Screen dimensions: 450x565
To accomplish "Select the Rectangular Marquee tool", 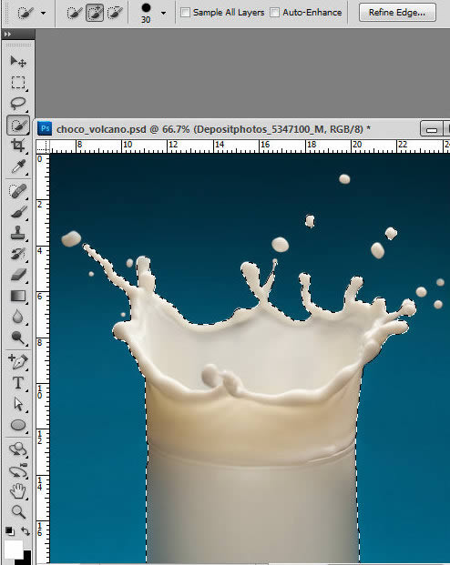I will [18, 83].
